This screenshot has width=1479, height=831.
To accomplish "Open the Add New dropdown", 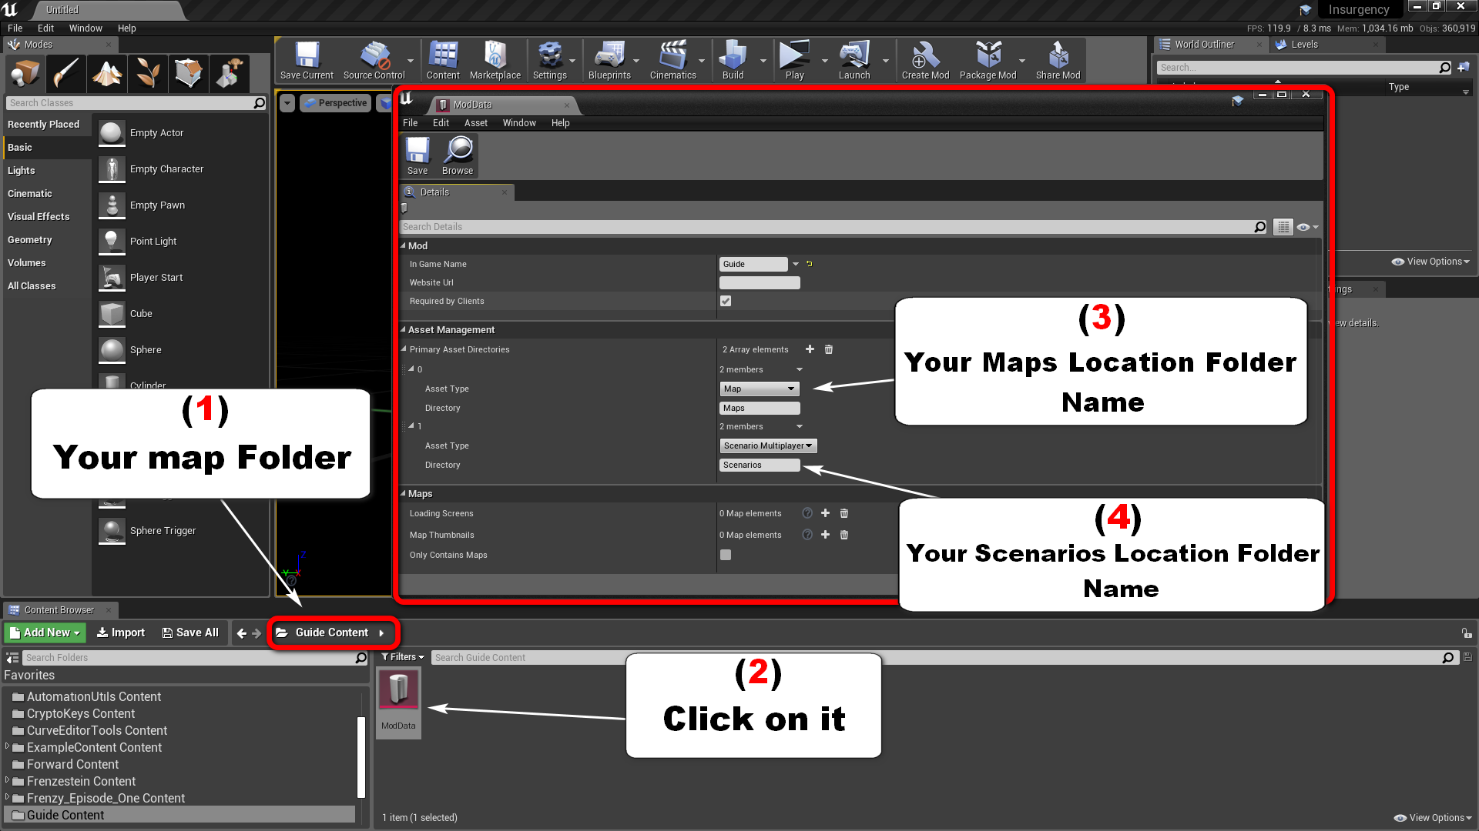I will coord(45,632).
